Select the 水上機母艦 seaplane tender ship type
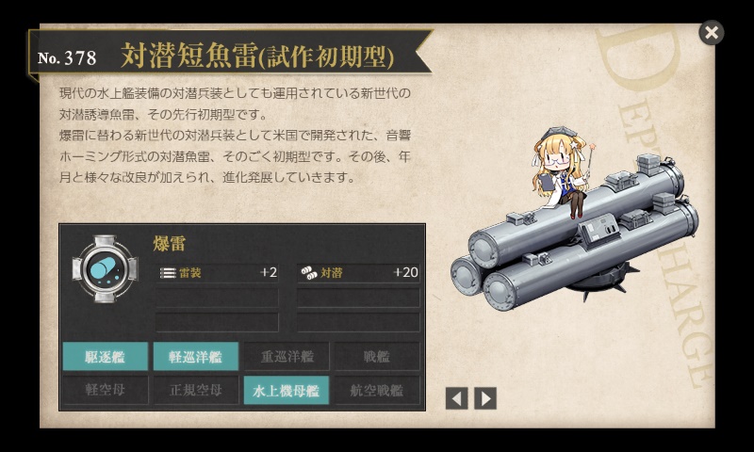The height and width of the screenshot is (452, 754). click(287, 390)
